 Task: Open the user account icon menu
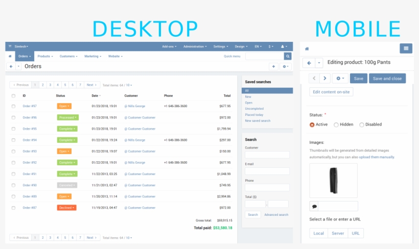click(x=285, y=46)
